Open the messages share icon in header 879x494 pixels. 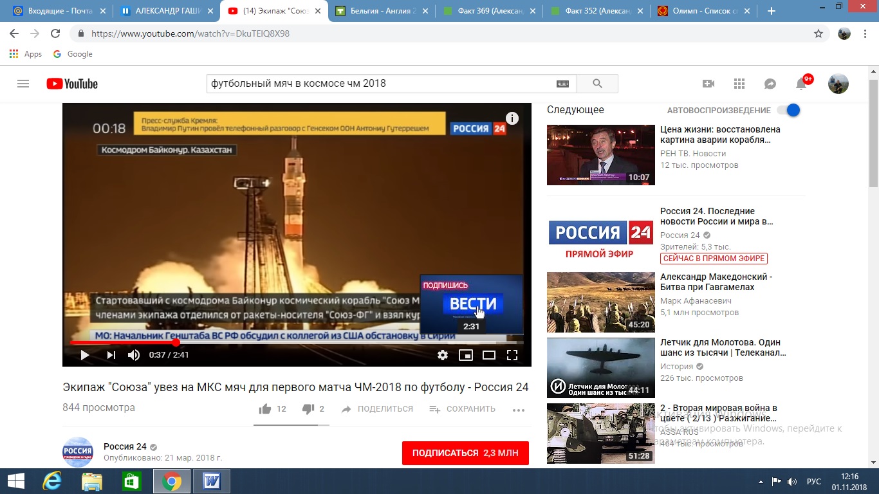tap(770, 84)
